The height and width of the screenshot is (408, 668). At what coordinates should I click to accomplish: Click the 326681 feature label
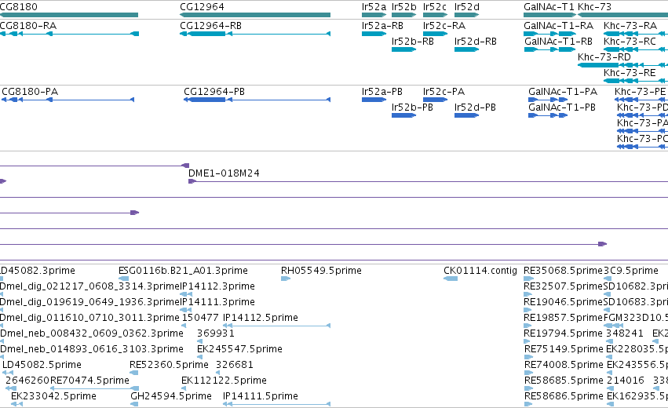tap(235, 365)
